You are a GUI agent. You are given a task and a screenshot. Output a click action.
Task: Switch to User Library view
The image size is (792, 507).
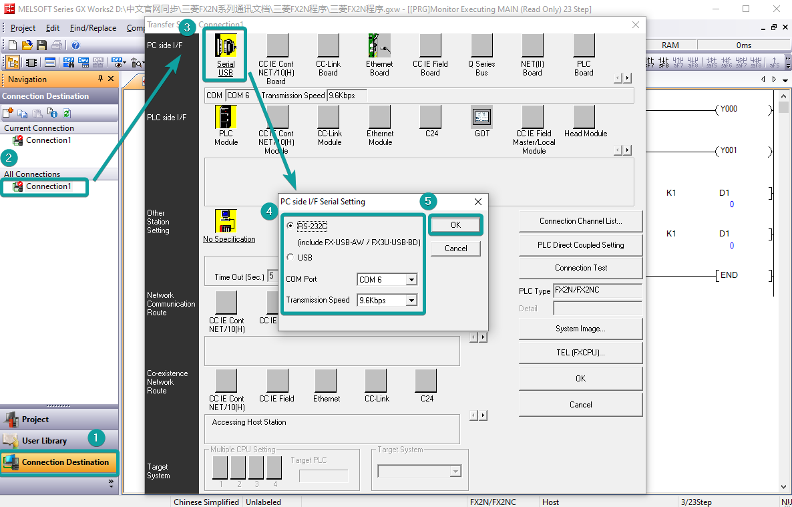(x=59, y=441)
